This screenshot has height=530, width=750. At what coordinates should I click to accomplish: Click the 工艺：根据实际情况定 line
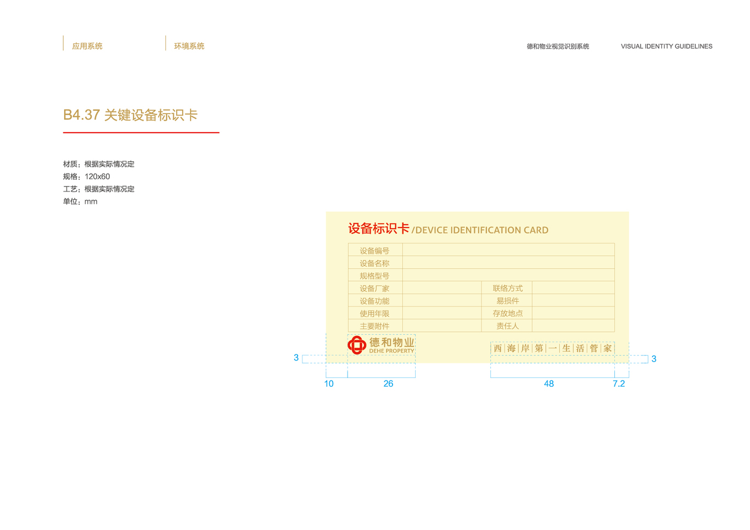(x=99, y=189)
